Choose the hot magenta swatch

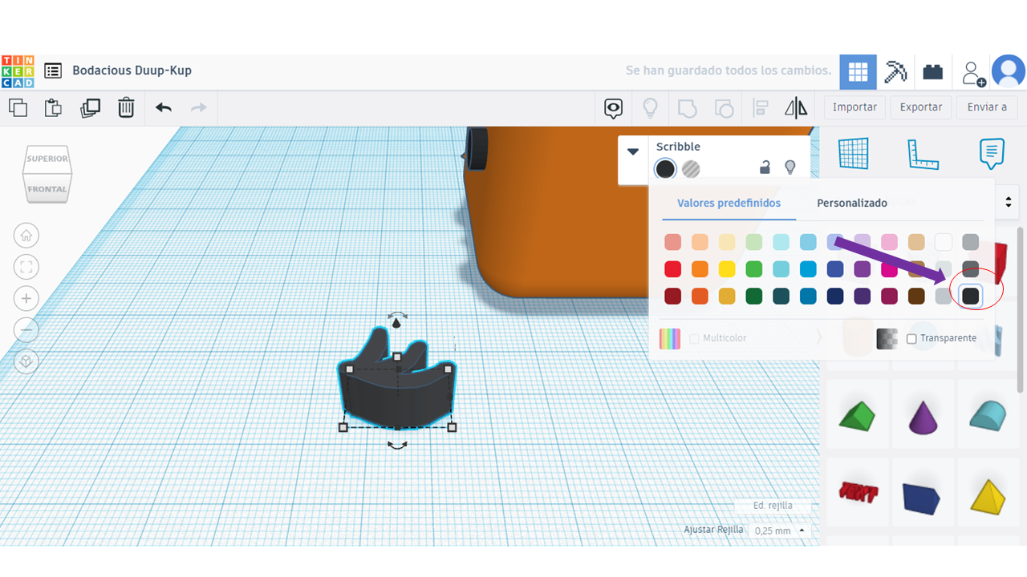tap(889, 269)
